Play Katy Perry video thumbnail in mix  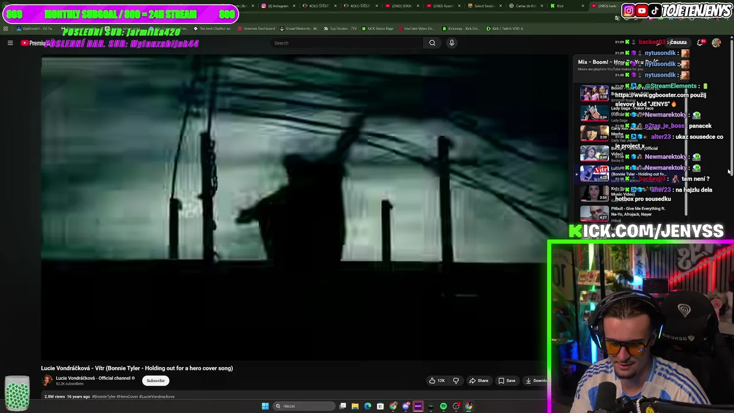point(595,193)
